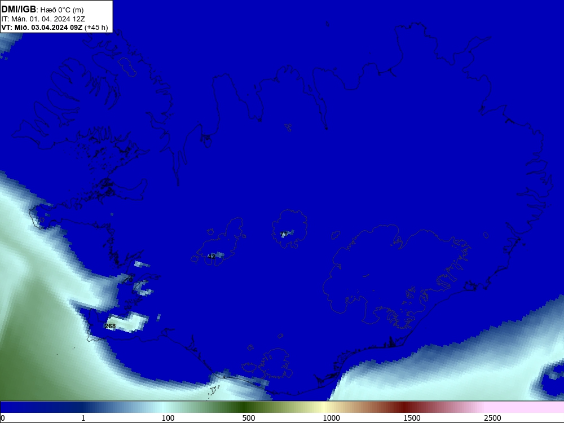Click the 71 value label on Hofsjökull

click(284, 235)
